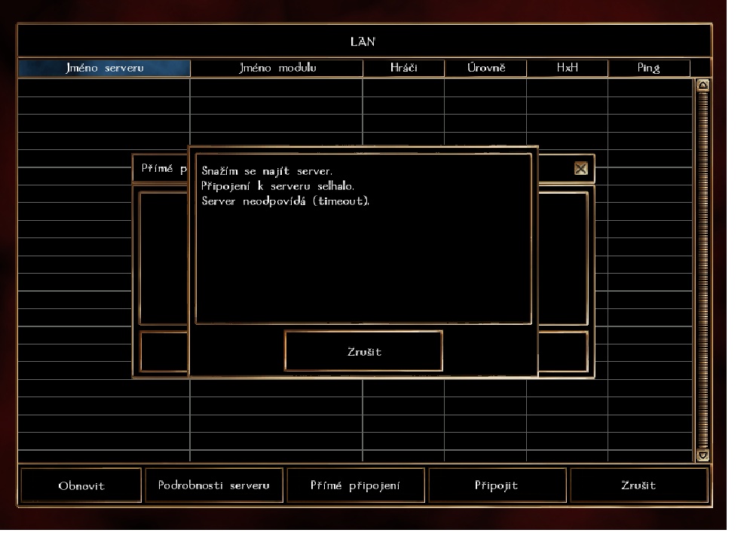Open Podrobnosti serveru
This screenshot has height=545, width=750.
point(213,485)
